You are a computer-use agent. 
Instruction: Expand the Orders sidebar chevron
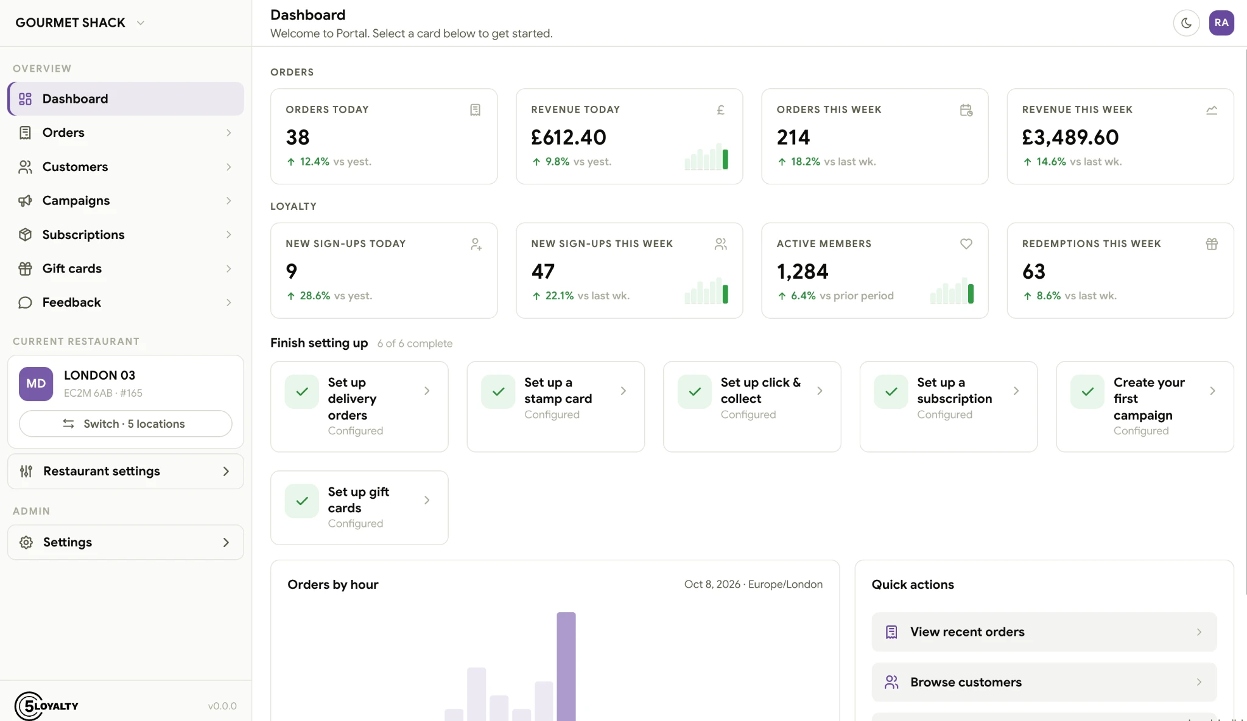(229, 133)
